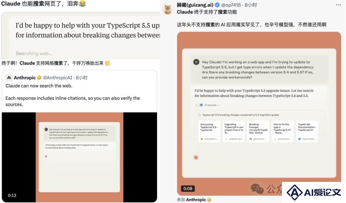
Task: Click the orange Claude spark icon in right video
Action: tap(196, 157)
